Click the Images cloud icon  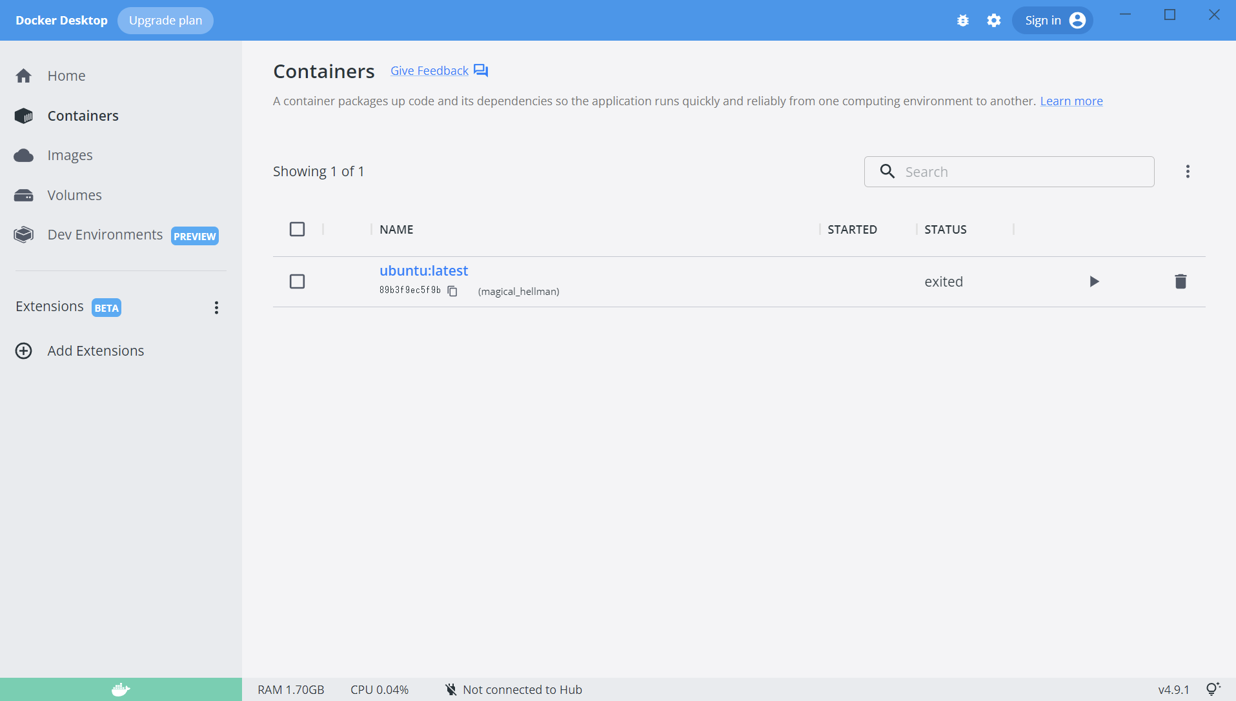[x=24, y=156]
